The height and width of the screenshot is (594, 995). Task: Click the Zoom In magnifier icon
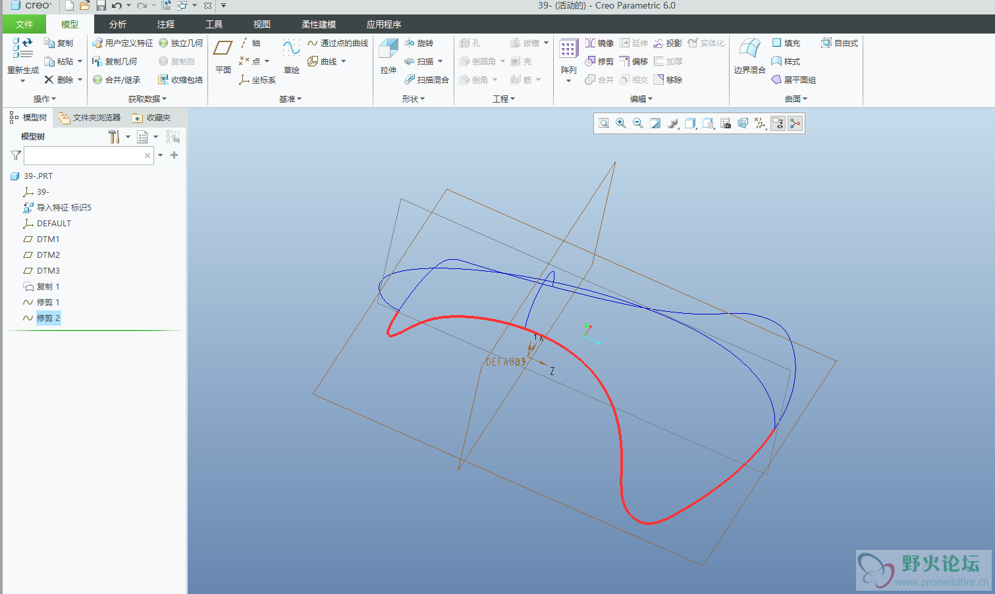point(621,123)
